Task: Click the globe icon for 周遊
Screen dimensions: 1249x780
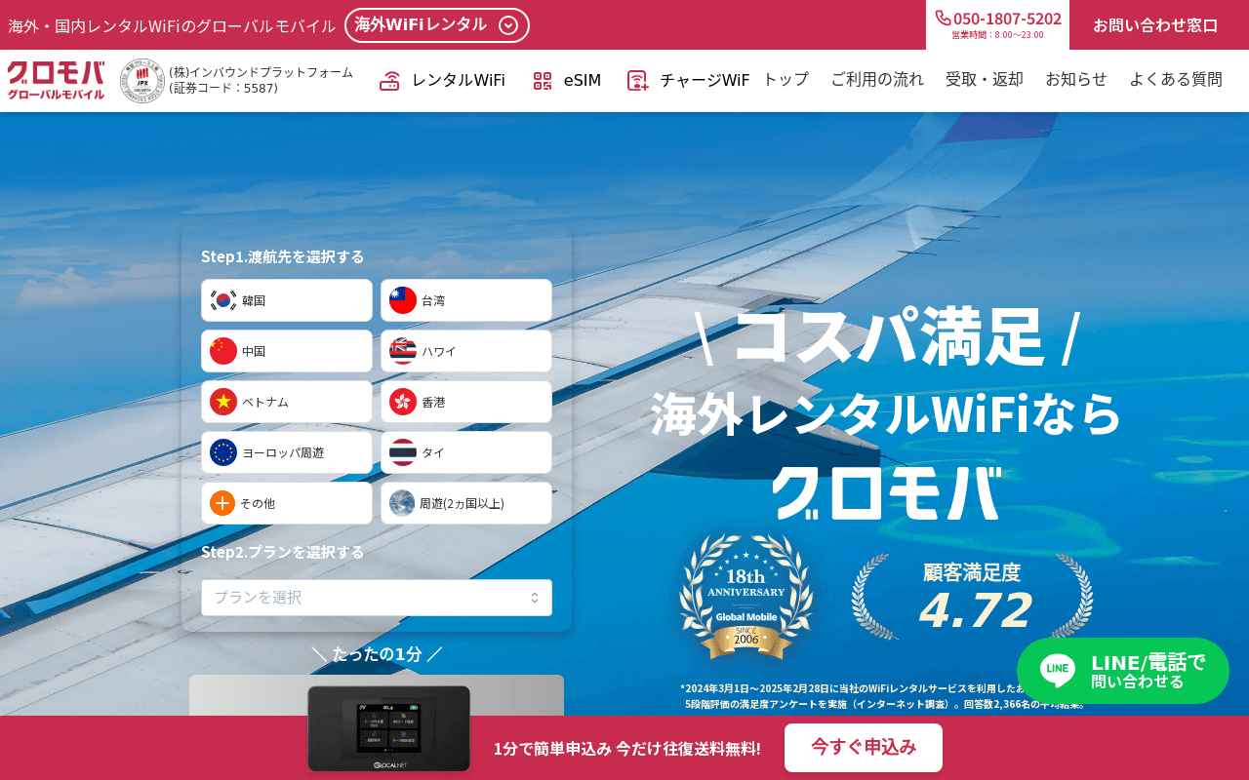Action: click(x=402, y=503)
